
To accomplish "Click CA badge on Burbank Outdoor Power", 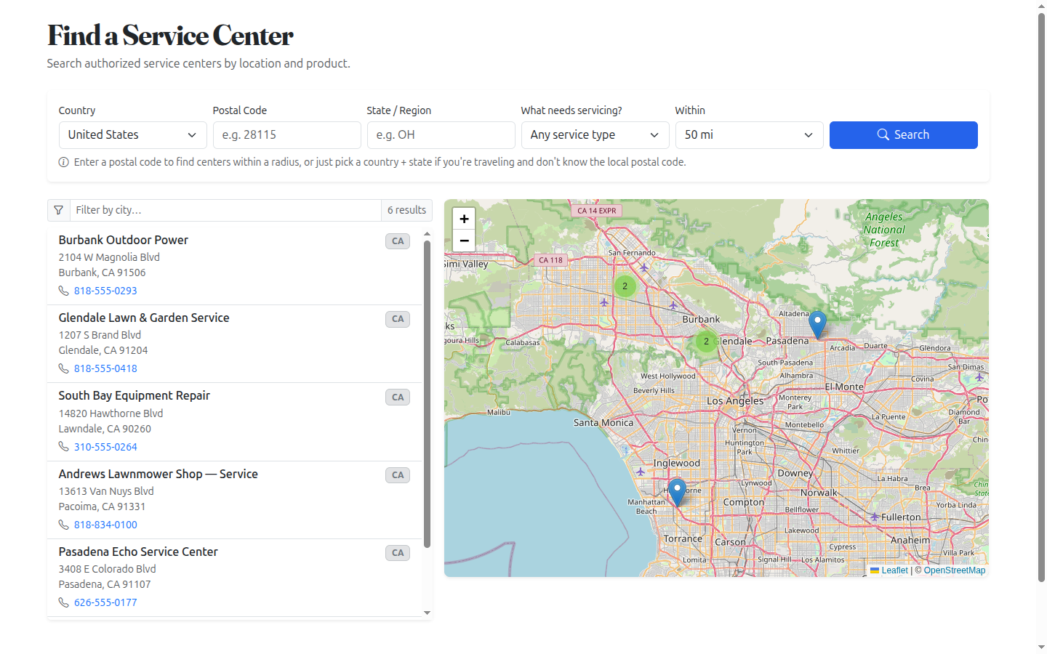I will (398, 241).
